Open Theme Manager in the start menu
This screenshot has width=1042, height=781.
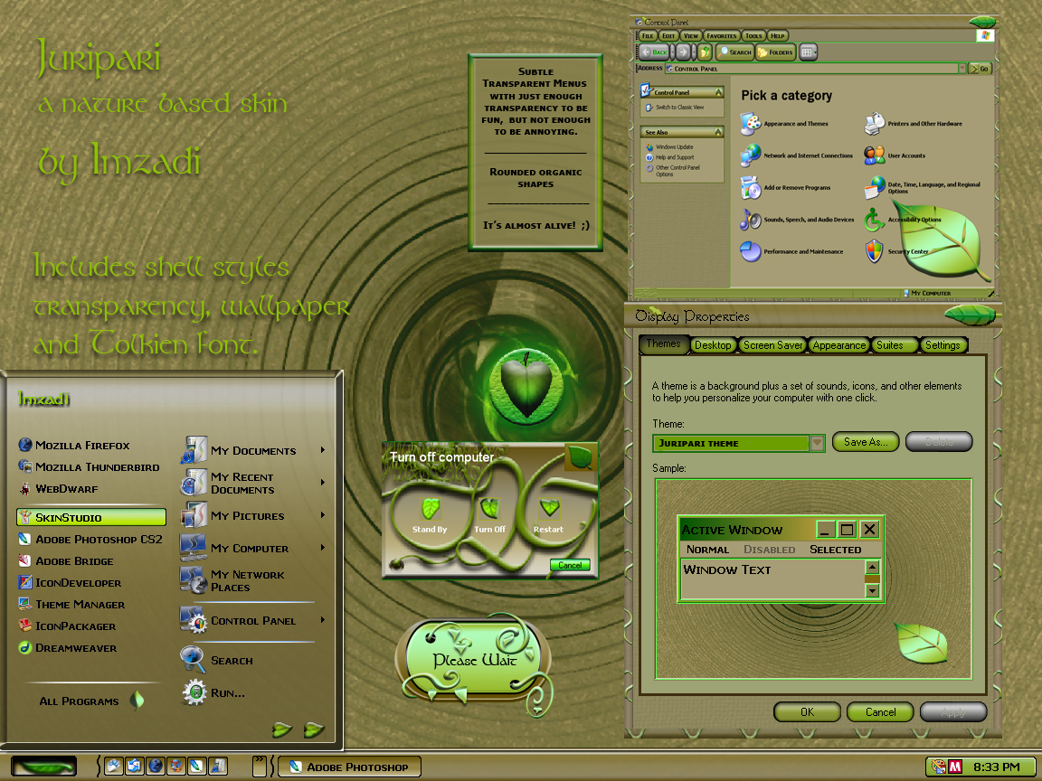(x=71, y=605)
